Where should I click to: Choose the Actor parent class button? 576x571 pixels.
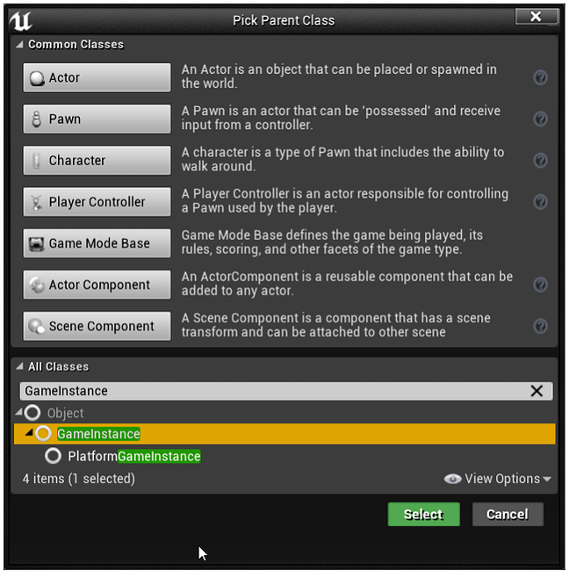(x=98, y=78)
